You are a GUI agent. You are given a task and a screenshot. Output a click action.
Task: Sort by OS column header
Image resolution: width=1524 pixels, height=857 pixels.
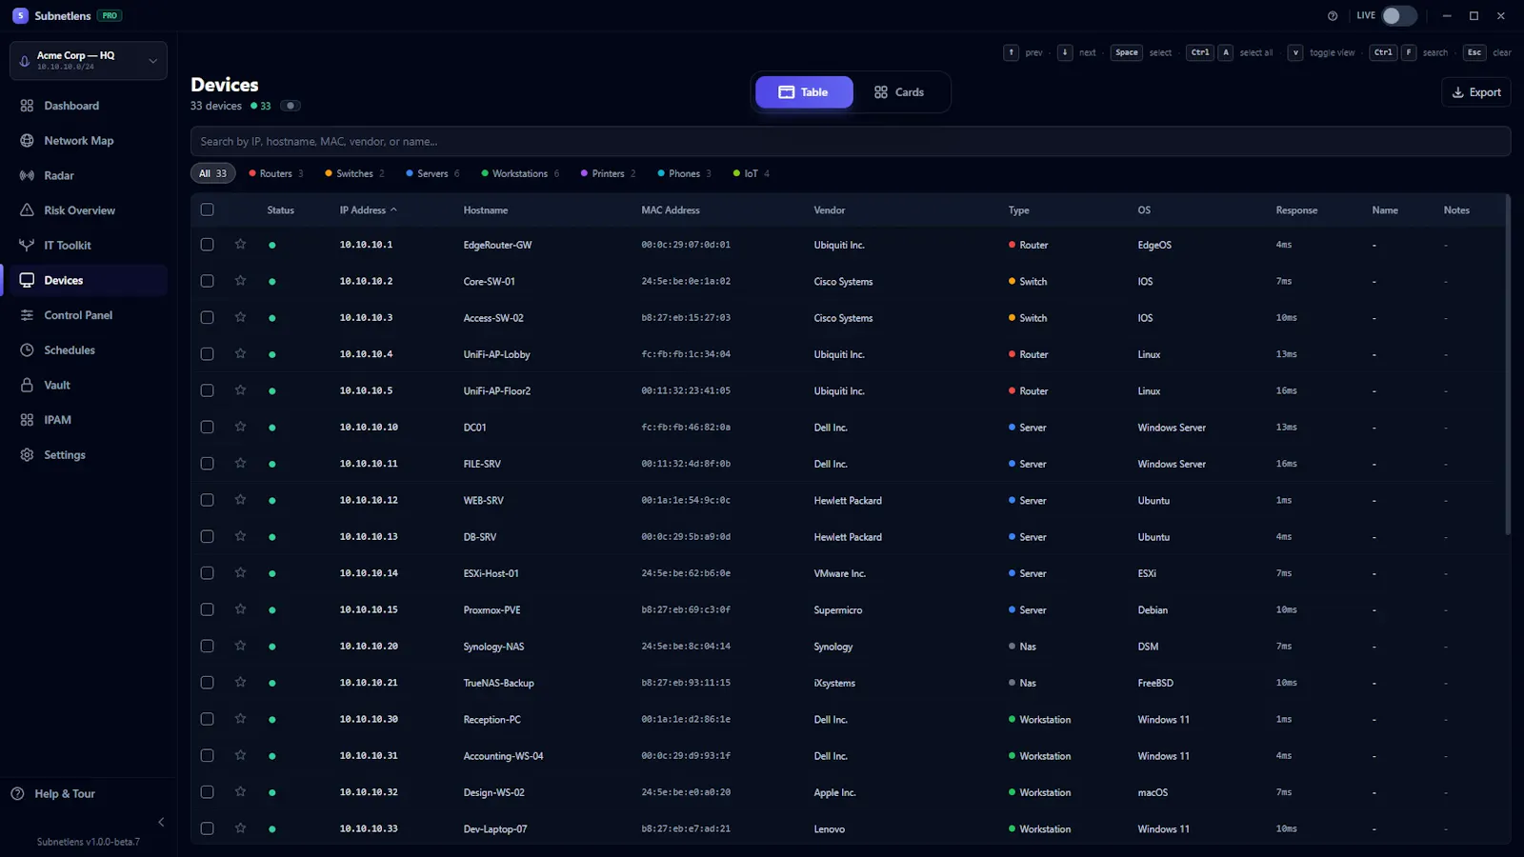click(x=1144, y=210)
